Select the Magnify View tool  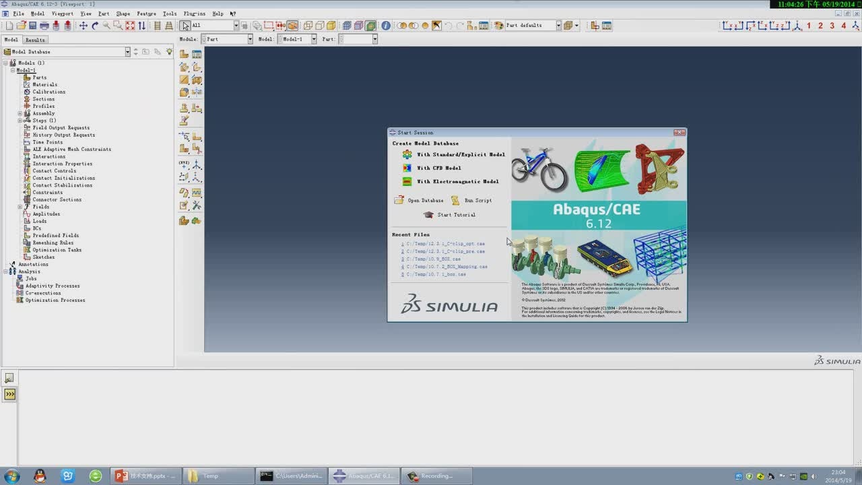106,26
